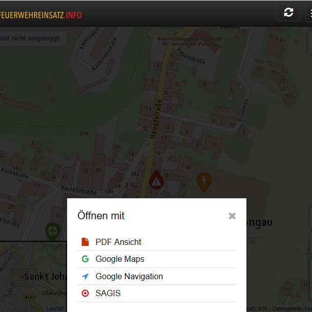This screenshot has height=312, width=312.
Task: Click the red PDF file icon
Action: (x=85, y=242)
